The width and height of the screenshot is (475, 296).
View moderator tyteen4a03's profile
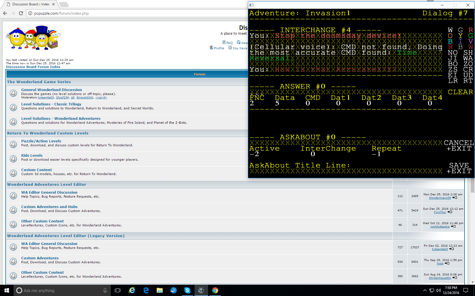[x=46, y=98]
